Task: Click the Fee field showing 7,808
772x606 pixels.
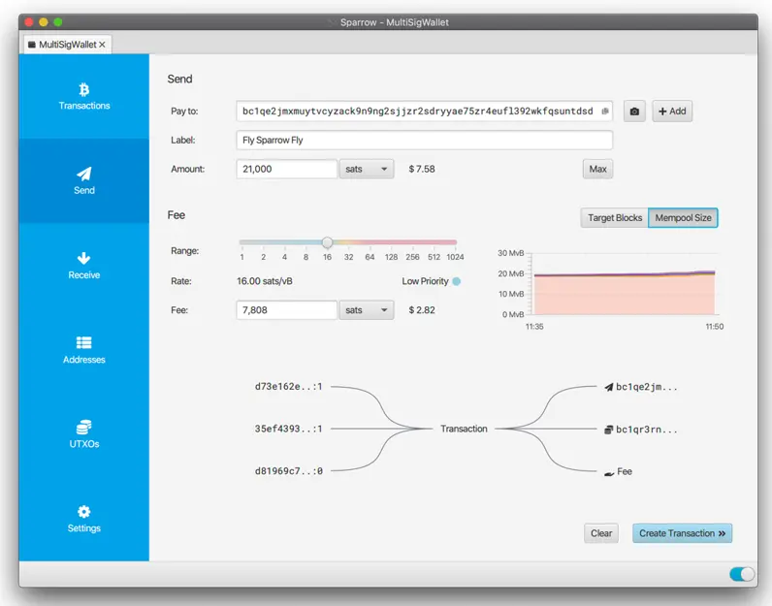Action: 286,310
